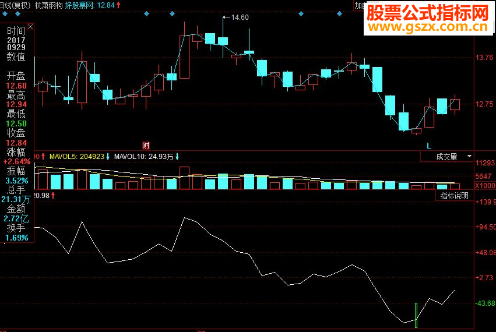Click the 日线(复权) period label
The height and width of the screenshot is (332, 496).
coord(16,5)
